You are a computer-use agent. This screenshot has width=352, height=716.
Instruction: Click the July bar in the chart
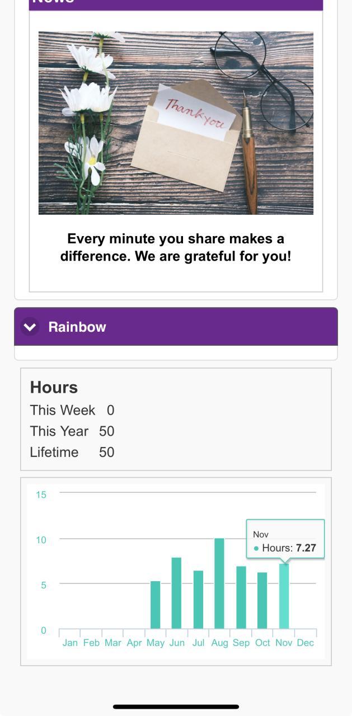click(198, 600)
